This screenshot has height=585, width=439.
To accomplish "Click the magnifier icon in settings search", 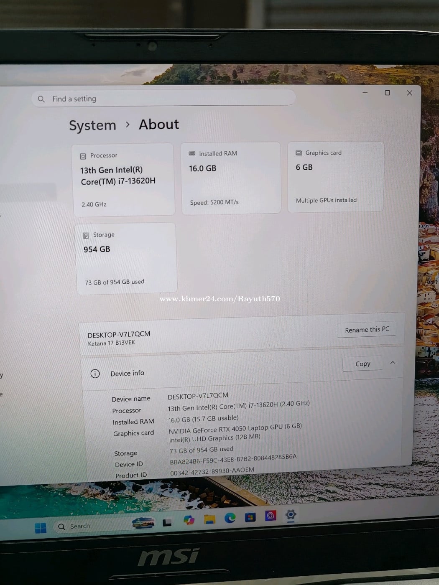I will (x=41, y=99).
